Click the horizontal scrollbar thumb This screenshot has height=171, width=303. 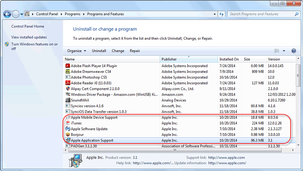pos(175,150)
